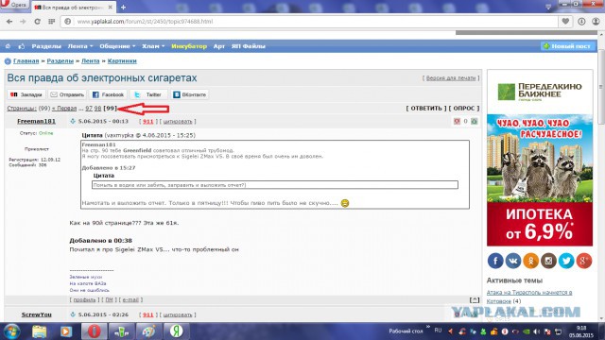Click цитировать in Freeman181 post
The width and height of the screenshot is (605, 340).
[x=178, y=122]
